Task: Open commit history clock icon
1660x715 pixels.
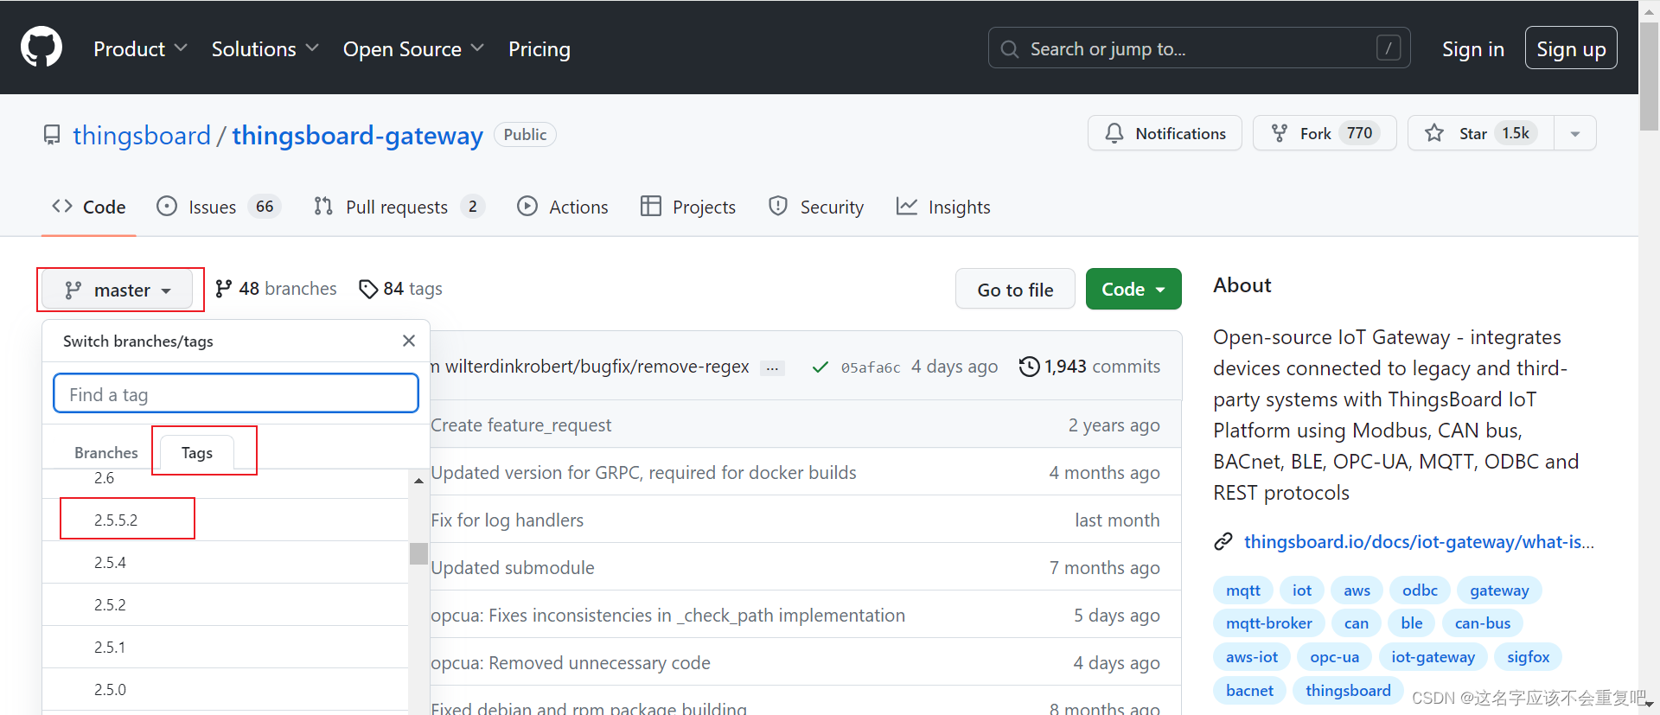Action: (x=1029, y=367)
